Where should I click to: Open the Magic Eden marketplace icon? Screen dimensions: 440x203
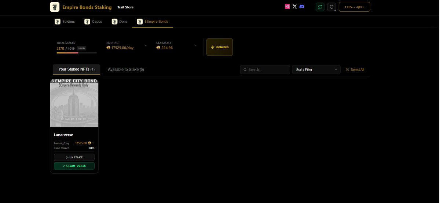pos(287,7)
